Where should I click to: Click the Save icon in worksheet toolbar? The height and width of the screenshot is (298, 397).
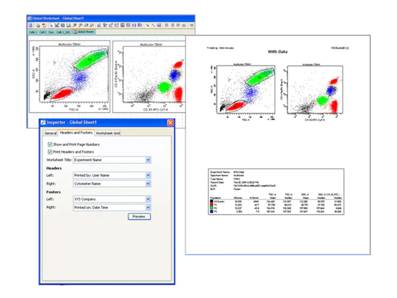30,25
